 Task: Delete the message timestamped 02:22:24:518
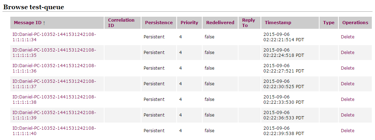click(x=348, y=52)
